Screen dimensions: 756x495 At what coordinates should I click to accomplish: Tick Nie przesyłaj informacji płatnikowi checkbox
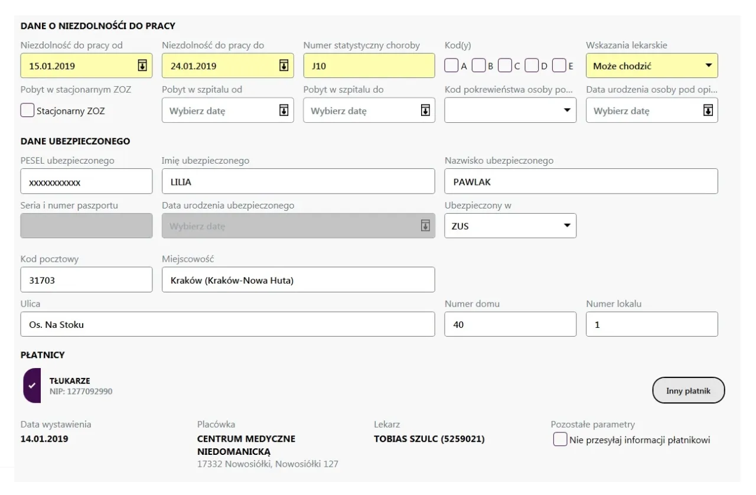[x=560, y=439]
